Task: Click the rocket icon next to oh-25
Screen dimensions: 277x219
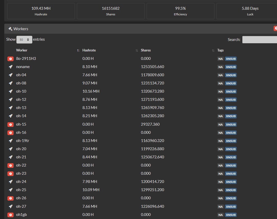Action: (x=11, y=190)
